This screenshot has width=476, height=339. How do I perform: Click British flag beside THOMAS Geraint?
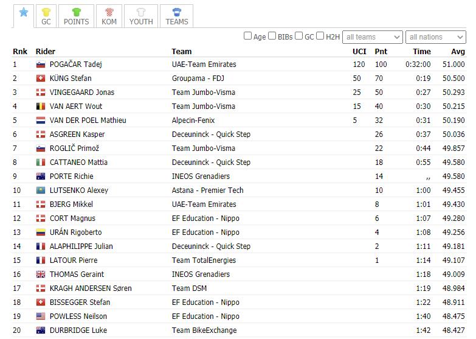[41, 274]
